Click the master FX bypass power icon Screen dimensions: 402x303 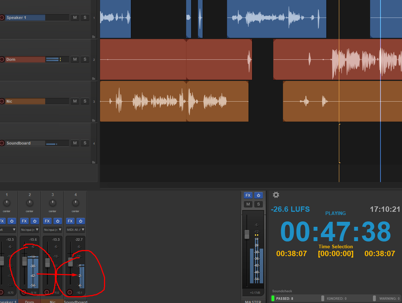[x=258, y=195]
